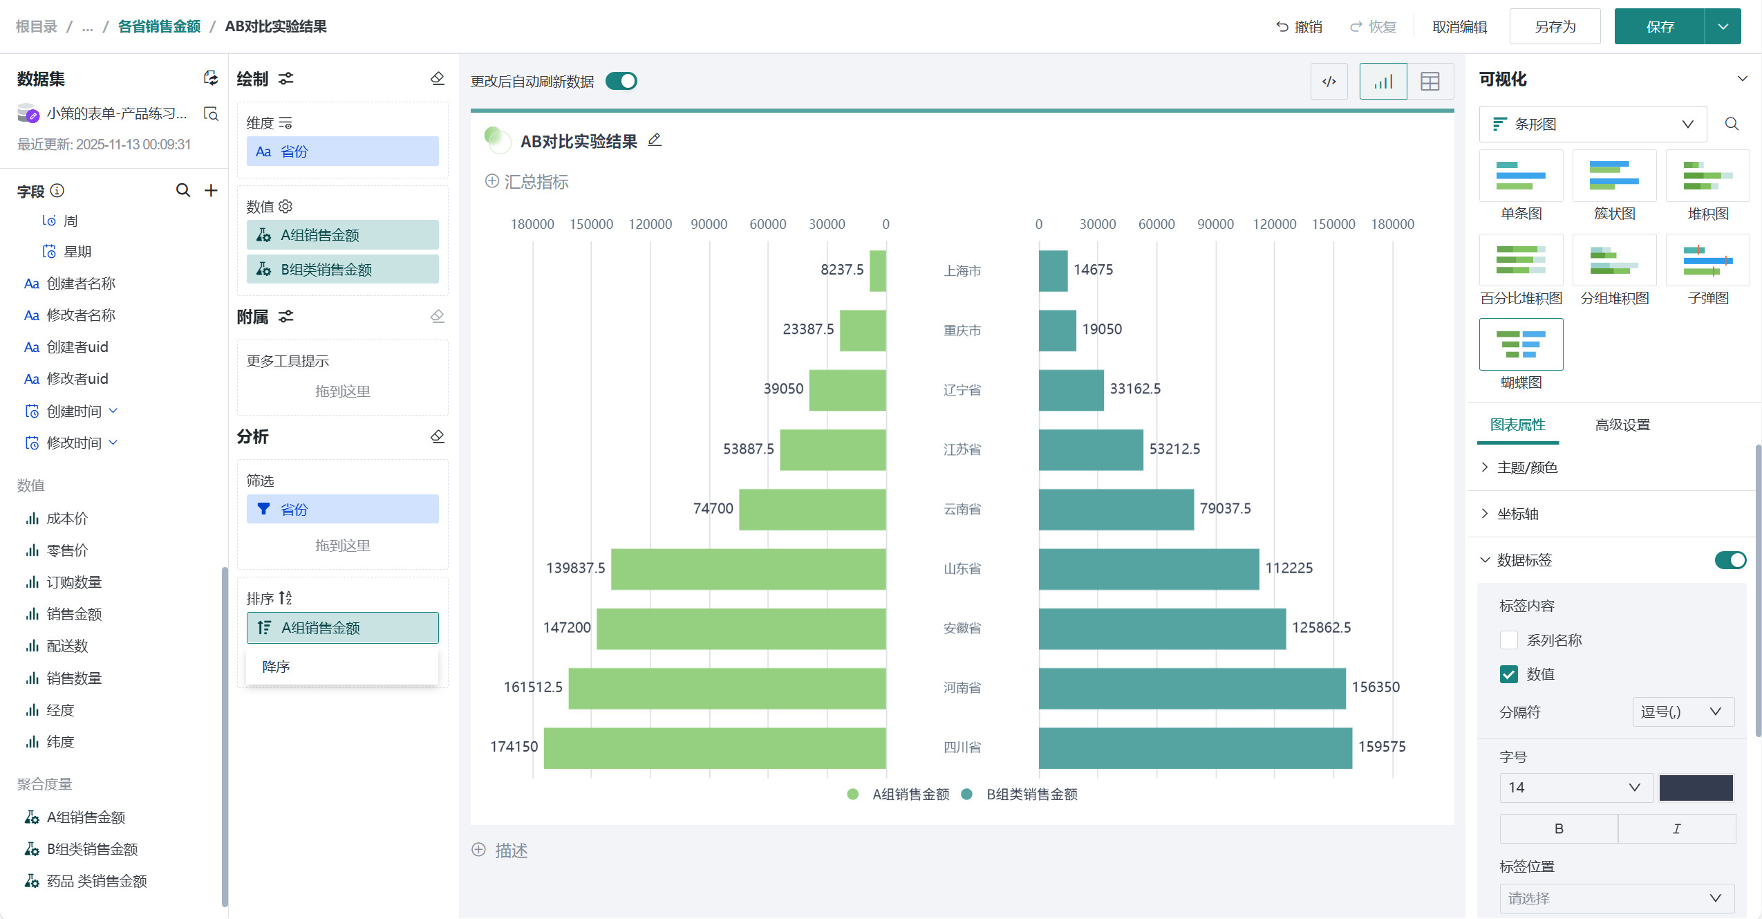Expand the 坐标轴 section

tap(1517, 514)
